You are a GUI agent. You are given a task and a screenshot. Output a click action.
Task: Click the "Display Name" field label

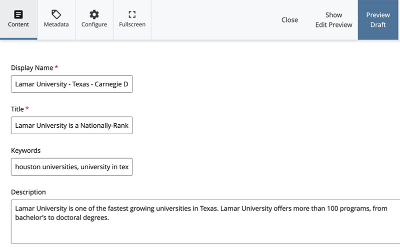[x=32, y=68]
